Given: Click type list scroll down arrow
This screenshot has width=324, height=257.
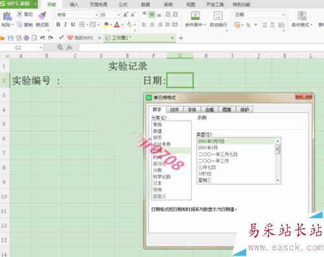Looking at the screenshot, I should 278,180.
